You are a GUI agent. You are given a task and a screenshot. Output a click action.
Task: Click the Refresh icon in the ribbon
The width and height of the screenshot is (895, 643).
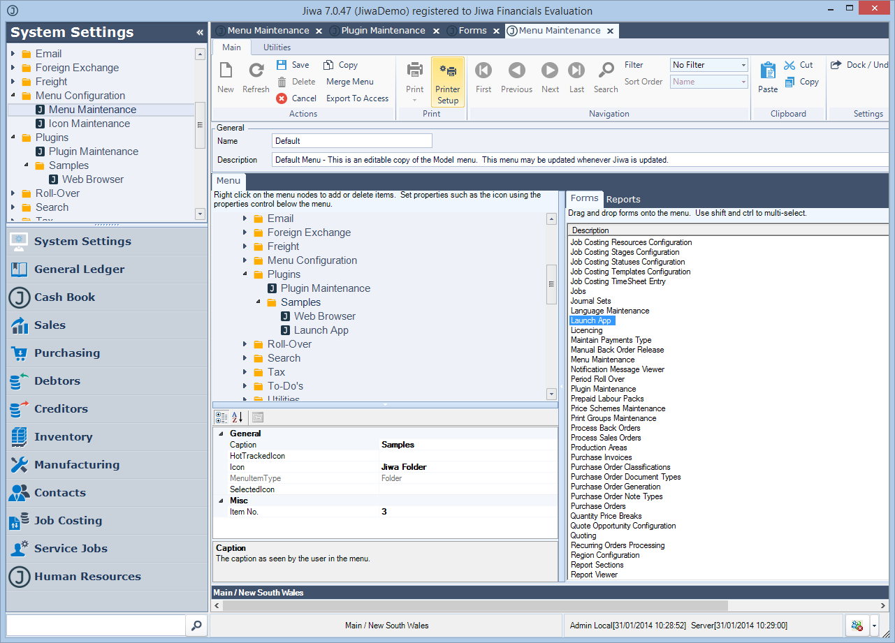(x=256, y=71)
